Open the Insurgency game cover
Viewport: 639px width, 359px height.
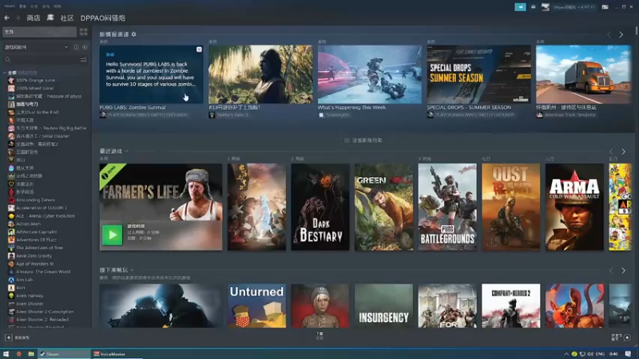[384, 306]
